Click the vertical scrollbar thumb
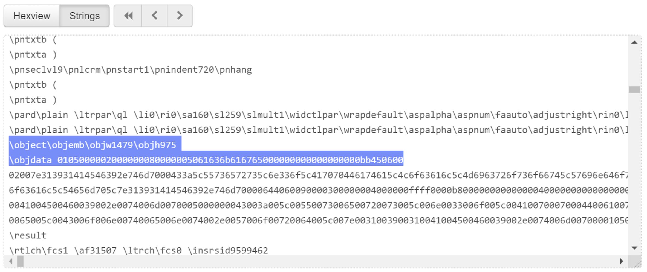The image size is (647, 272). pyautogui.click(x=634, y=89)
